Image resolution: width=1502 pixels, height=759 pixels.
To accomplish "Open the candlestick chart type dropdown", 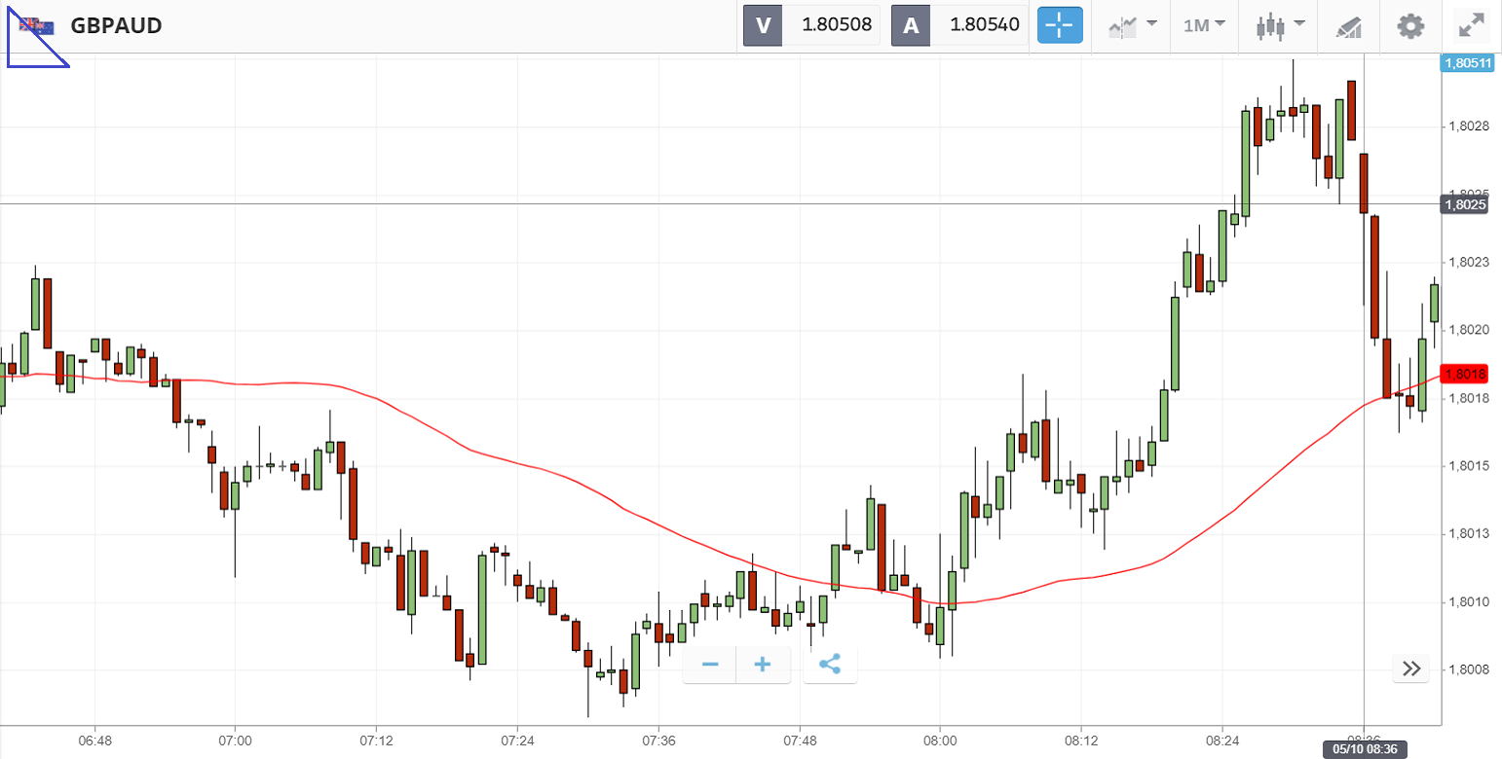I will [1279, 25].
